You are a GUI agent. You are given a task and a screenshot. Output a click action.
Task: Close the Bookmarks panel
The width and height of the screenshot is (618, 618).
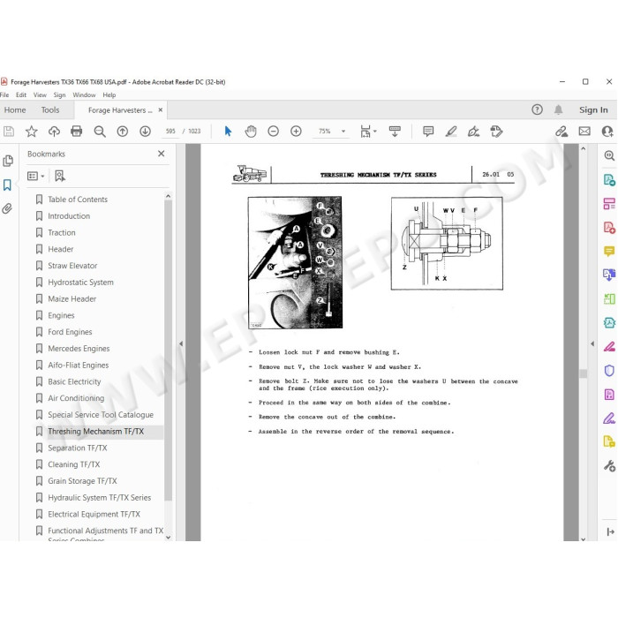click(x=162, y=154)
